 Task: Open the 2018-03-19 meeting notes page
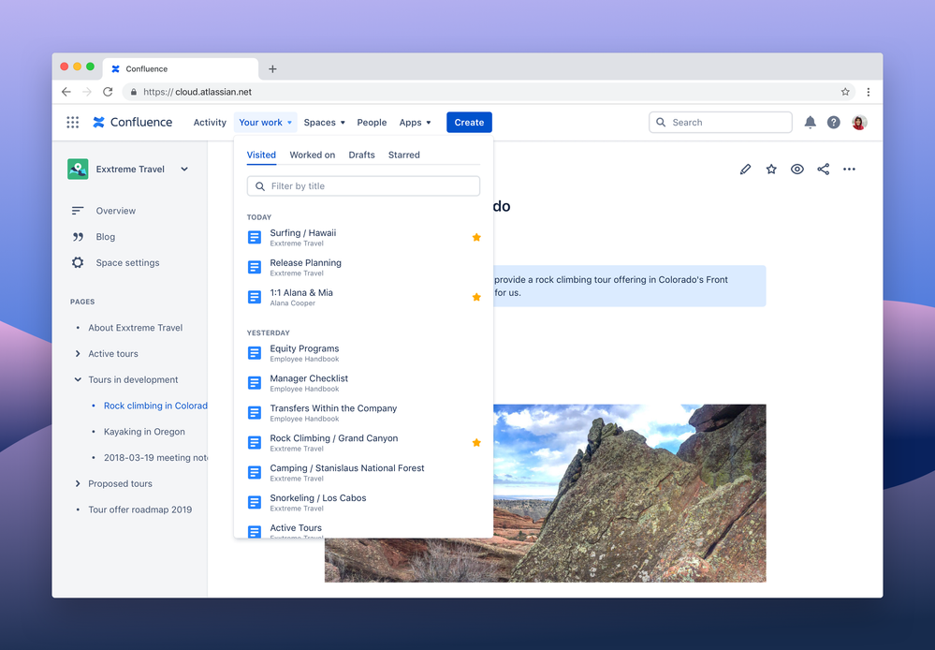[x=155, y=458]
